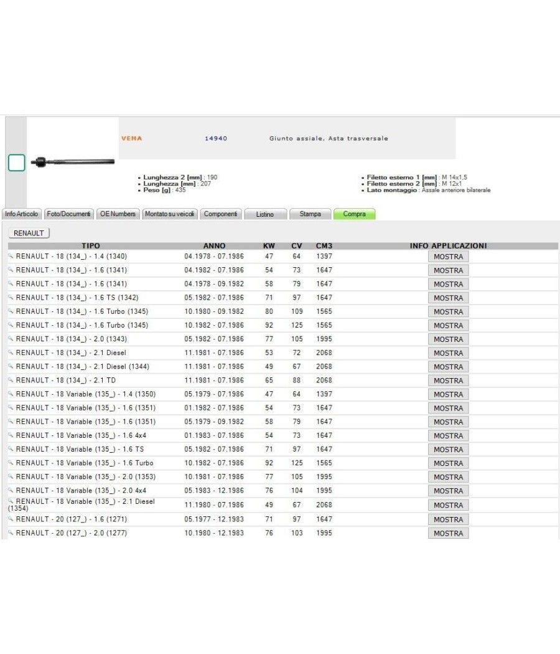560x654 pixels.
Task: Click magnifier icon for 1.6 Turbo (1345) 92 kW row
Action: click(11, 325)
